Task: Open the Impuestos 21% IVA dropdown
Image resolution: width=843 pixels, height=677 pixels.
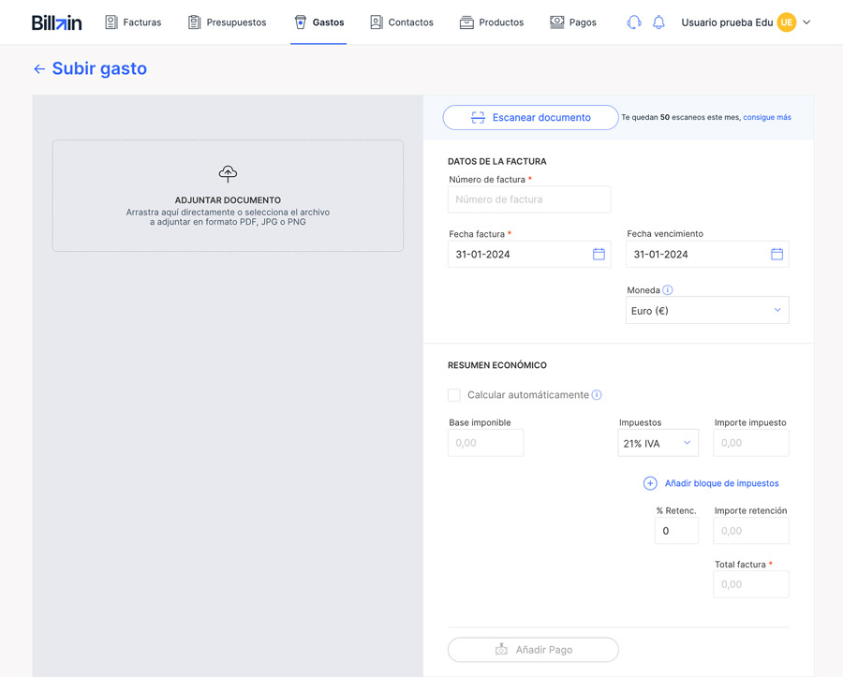Action: [658, 443]
